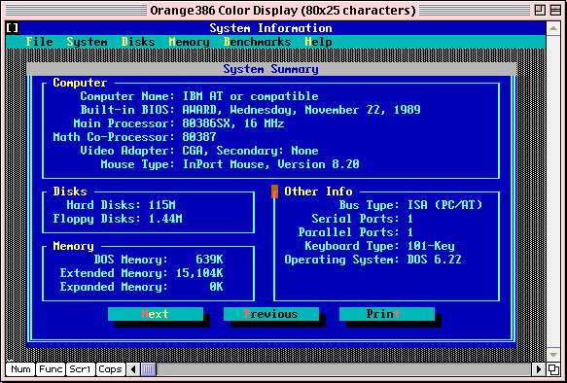Toggle the Scrl lock indicator
567x383 pixels.
81,369
